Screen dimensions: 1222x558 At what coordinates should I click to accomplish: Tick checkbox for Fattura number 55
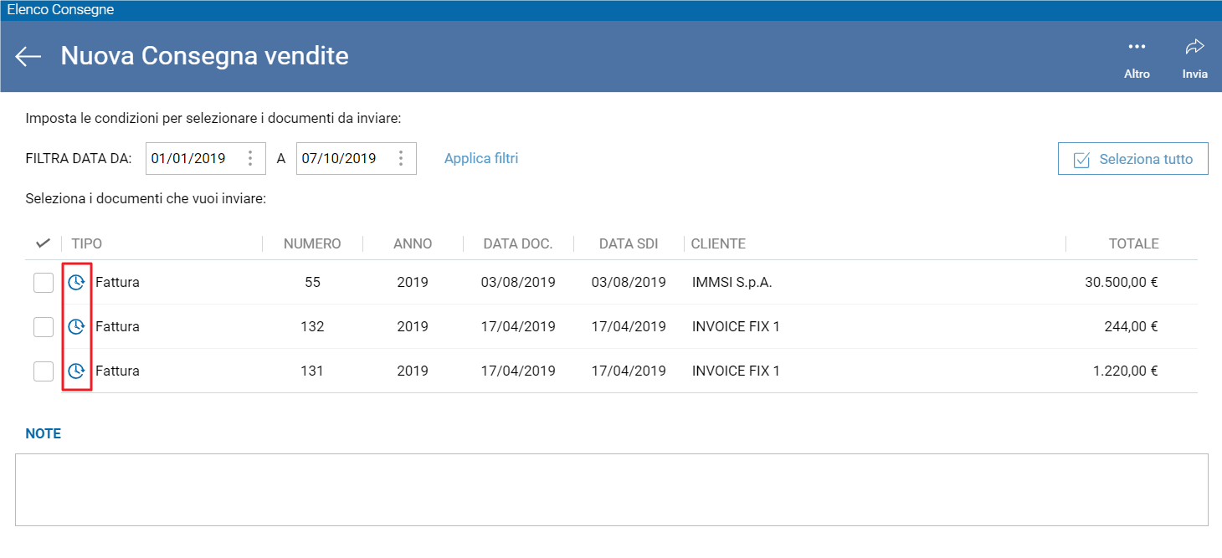44,283
